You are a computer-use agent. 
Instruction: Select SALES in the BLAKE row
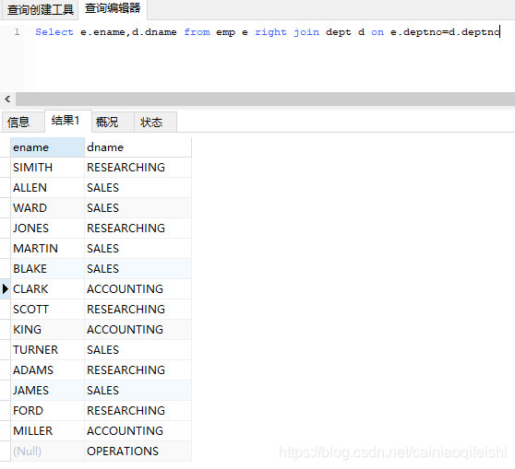138,269
